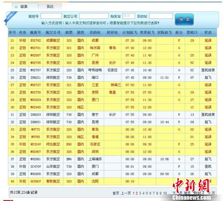Click 深圳 destination in row 36
This screenshot has width=223, height=201.
[x=95, y=152]
